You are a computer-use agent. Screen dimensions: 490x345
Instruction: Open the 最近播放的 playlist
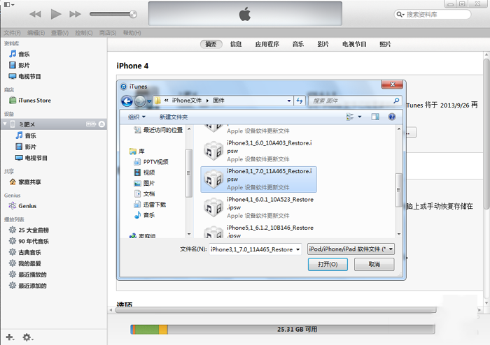[32, 274]
